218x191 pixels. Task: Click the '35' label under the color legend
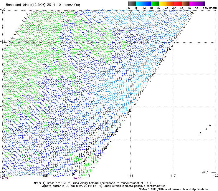point(181,8)
